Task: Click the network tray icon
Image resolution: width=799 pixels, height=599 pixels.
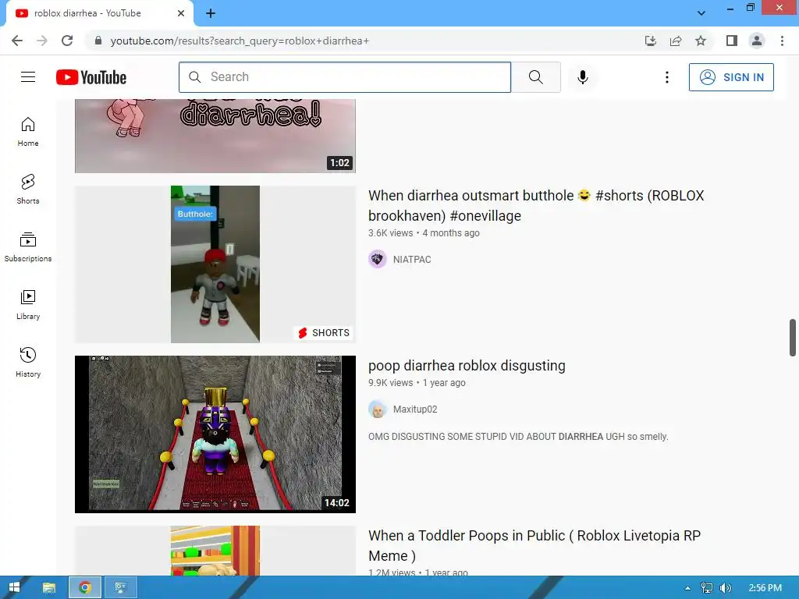Action: [706, 588]
